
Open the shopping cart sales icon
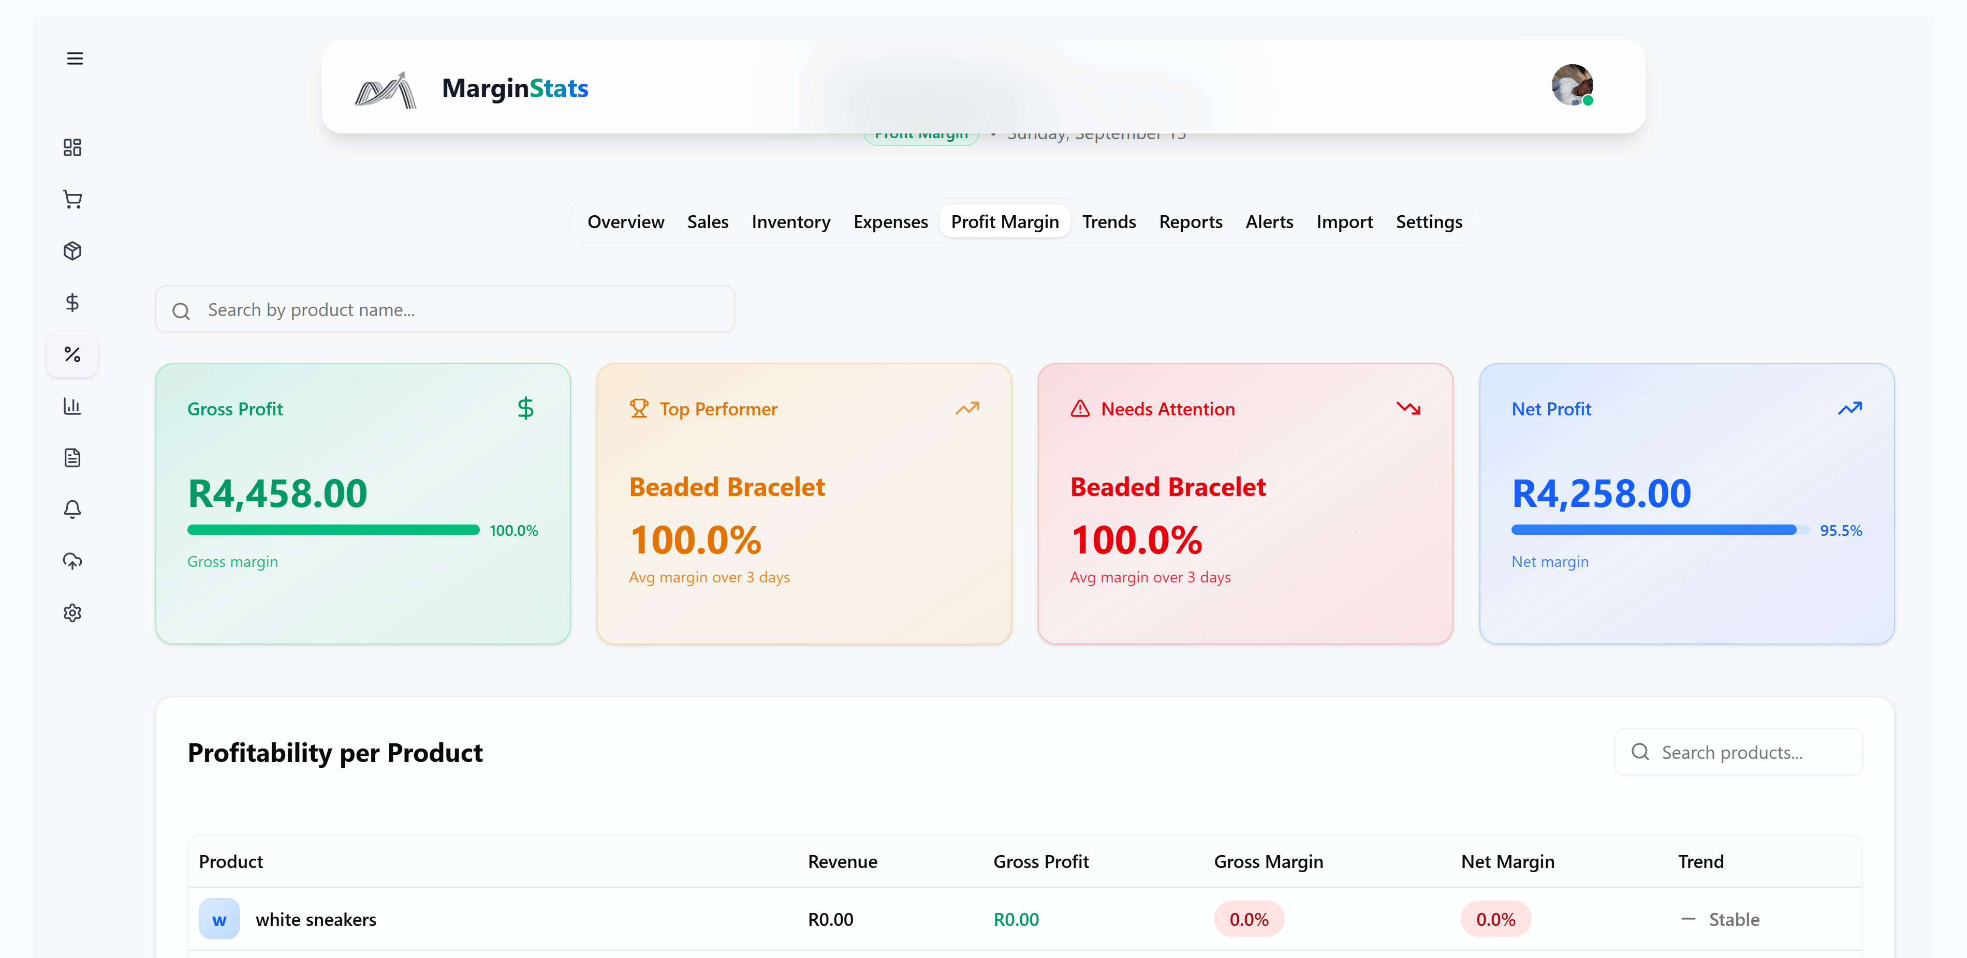pyautogui.click(x=72, y=199)
